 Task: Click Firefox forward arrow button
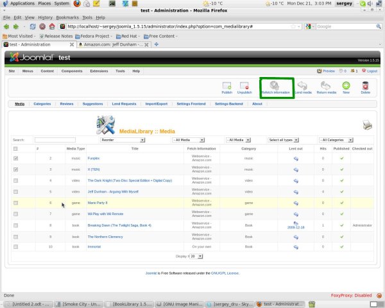point(16,26)
